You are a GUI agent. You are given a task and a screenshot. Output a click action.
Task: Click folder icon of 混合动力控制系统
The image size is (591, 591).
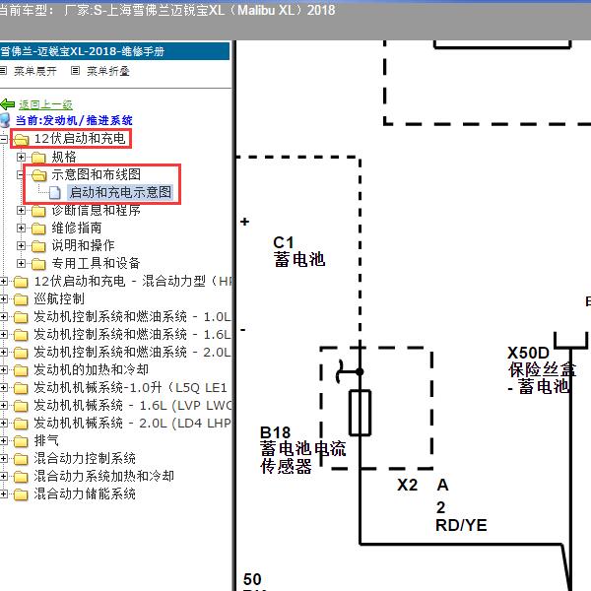[x=21, y=459]
